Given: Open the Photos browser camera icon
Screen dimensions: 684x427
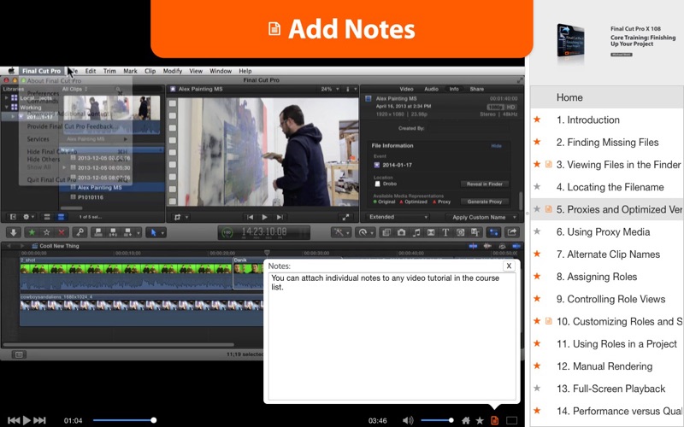Looking at the screenshot, I should click(401, 232).
